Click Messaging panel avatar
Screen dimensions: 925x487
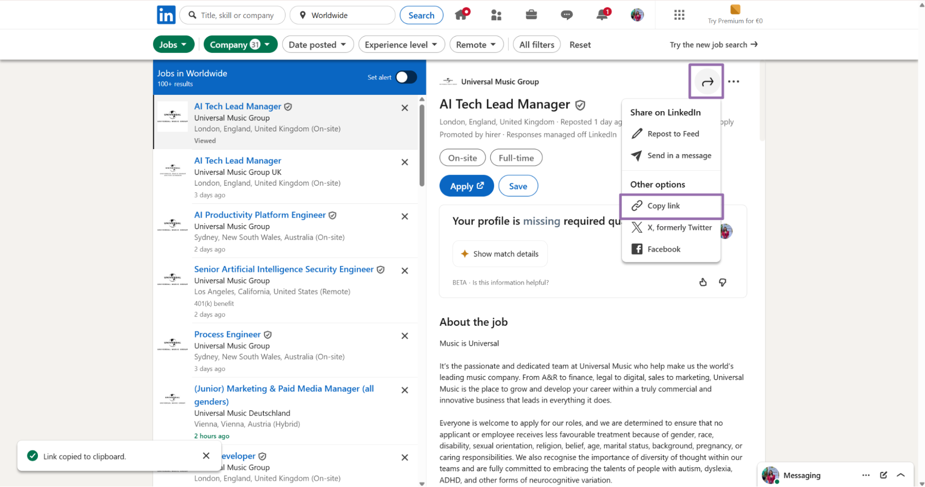pyautogui.click(x=770, y=475)
